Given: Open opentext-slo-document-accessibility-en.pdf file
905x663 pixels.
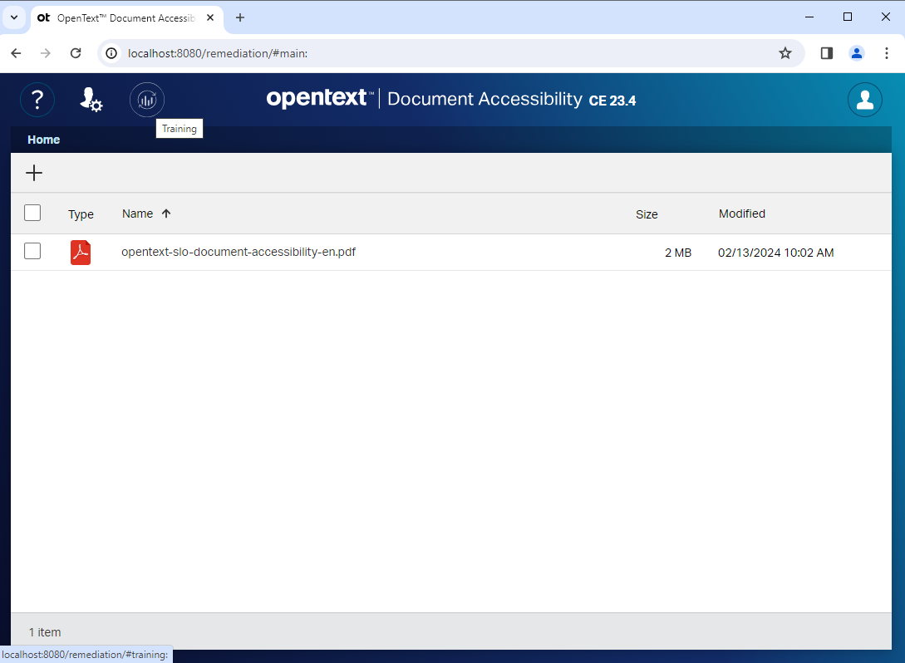Looking at the screenshot, I should click(x=238, y=252).
